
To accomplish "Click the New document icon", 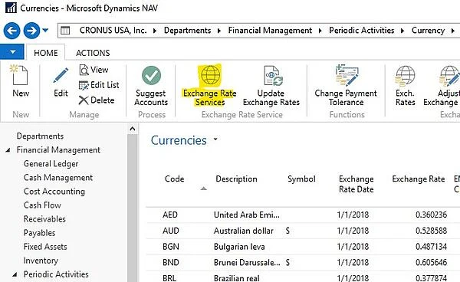I will click(x=18, y=75).
